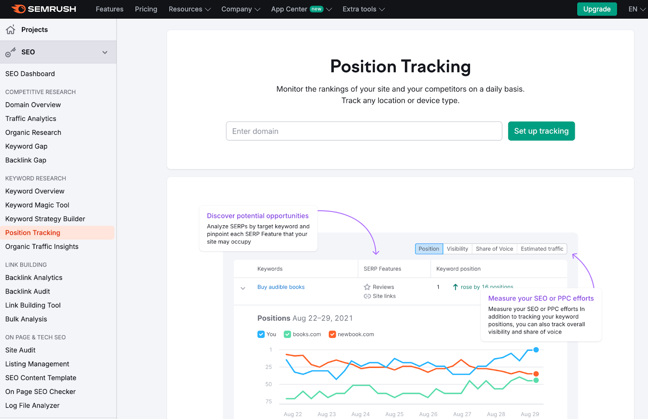Screen dimensions: 648x419
Task: Click the Measure your SEO or PPC efforts heading
Action: click(541, 298)
